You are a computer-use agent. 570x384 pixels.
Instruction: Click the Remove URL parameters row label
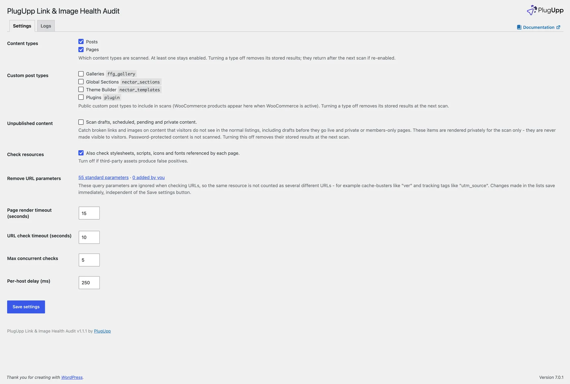pyautogui.click(x=34, y=178)
